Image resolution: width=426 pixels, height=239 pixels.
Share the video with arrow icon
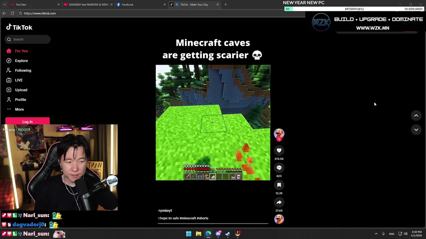[x=279, y=202]
